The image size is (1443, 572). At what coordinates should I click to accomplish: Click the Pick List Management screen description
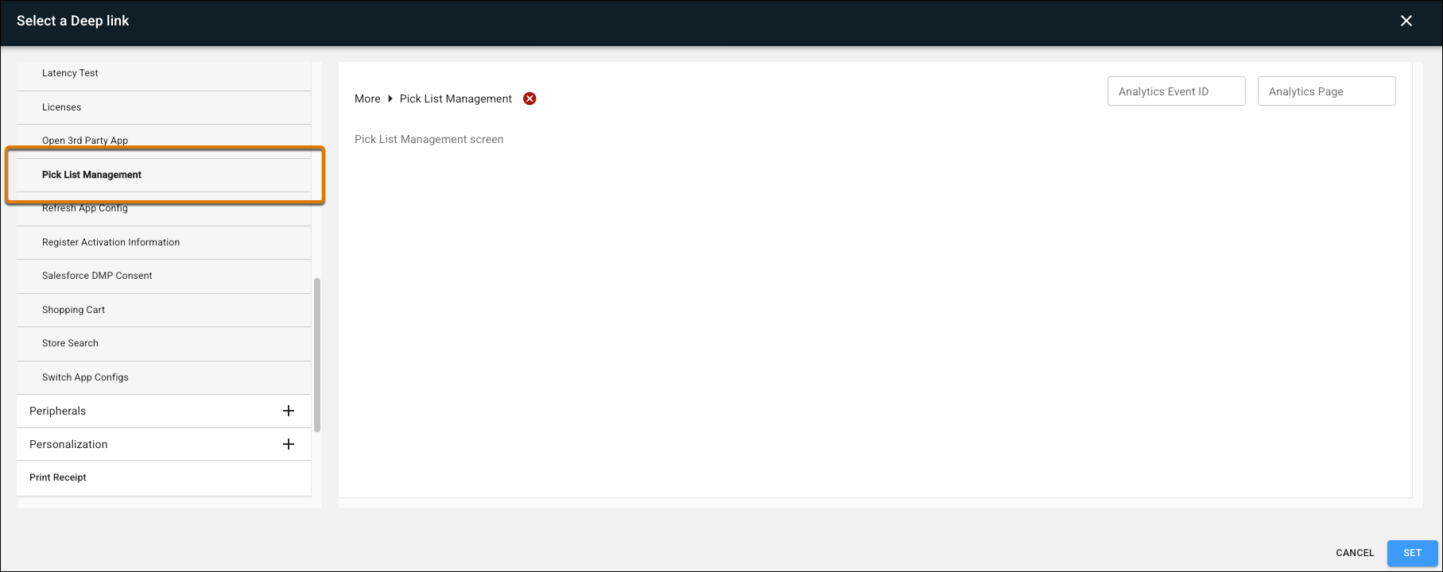429,139
